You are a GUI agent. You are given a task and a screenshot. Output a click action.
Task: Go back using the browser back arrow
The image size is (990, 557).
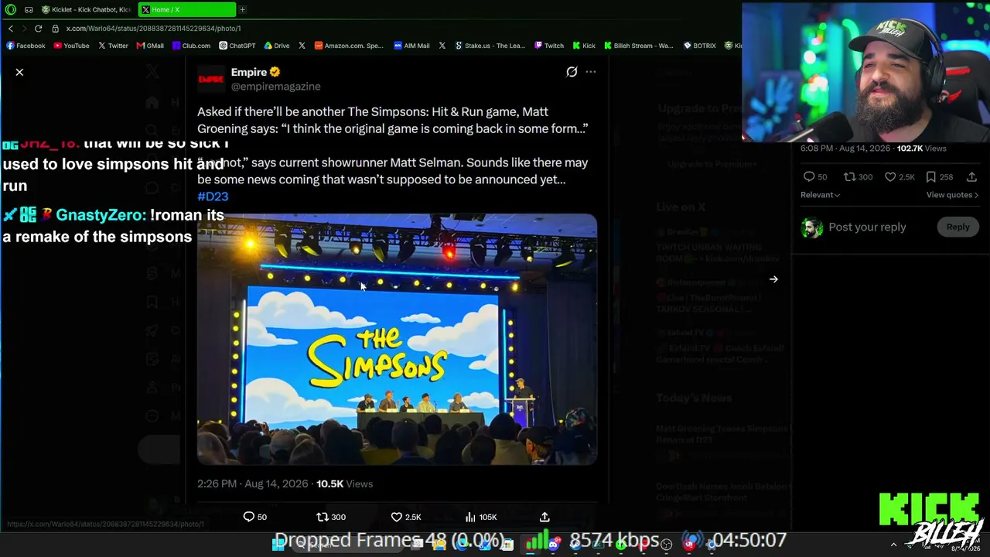tap(11, 29)
